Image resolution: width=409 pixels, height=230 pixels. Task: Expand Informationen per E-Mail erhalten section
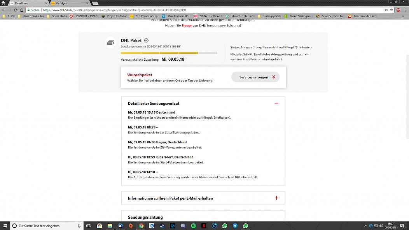[x=276, y=198]
